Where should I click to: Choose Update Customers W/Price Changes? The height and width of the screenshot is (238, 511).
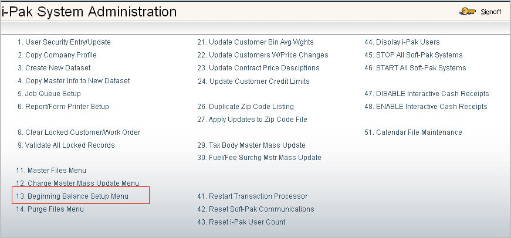pos(263,55)
